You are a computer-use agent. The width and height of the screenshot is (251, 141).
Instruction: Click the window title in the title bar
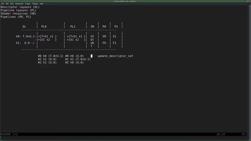[125, 1]
